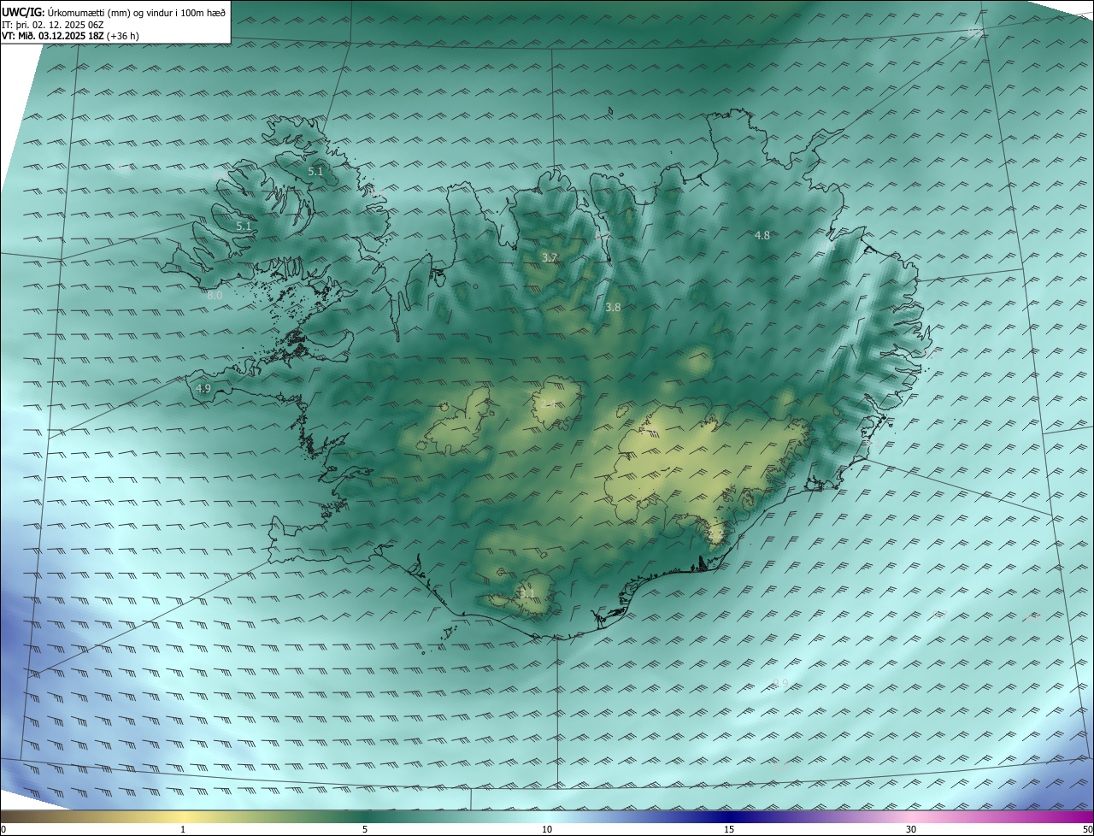
Task: Pick the yellow colour above the 1 tick
Action: point(183,816)
